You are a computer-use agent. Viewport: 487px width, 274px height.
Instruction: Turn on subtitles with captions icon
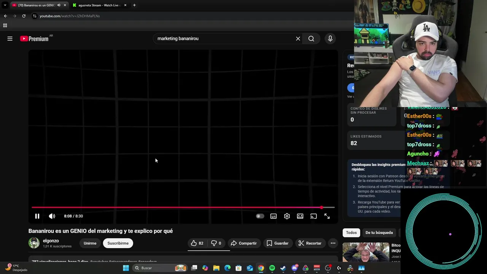[x=273, y=216]
